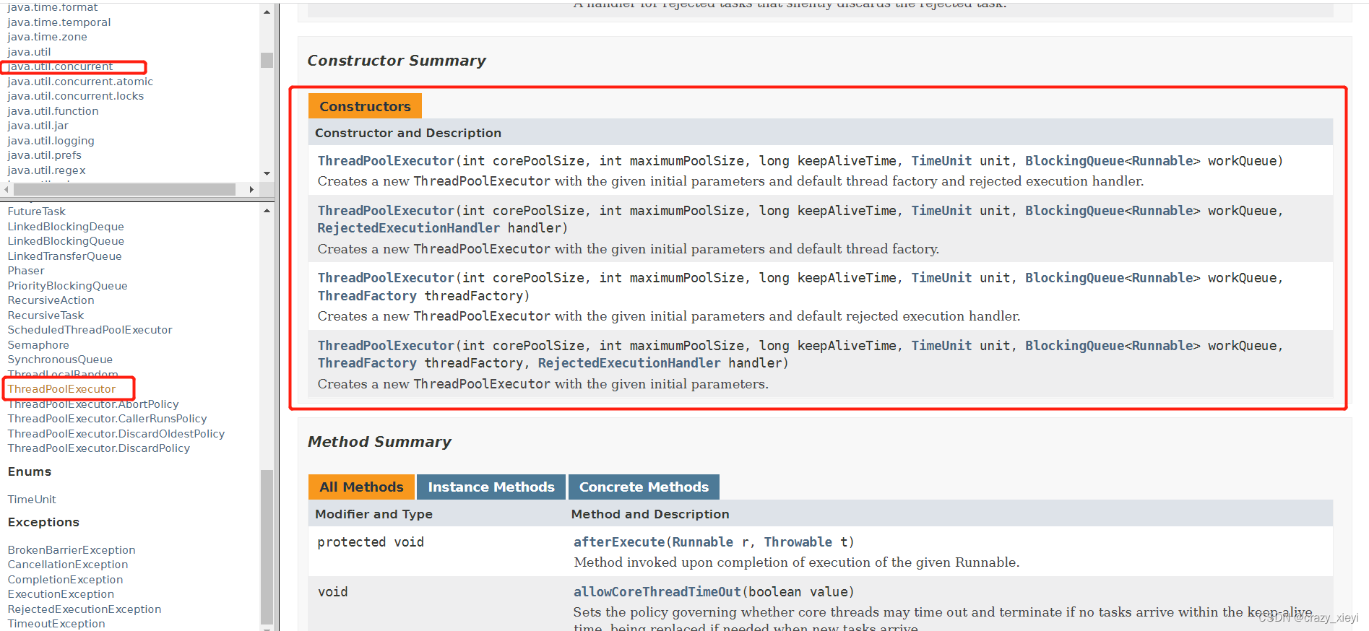1369x631 pixels.
Task: Open the LinkedBlockingQueue class
Action: tap(66, 241)
